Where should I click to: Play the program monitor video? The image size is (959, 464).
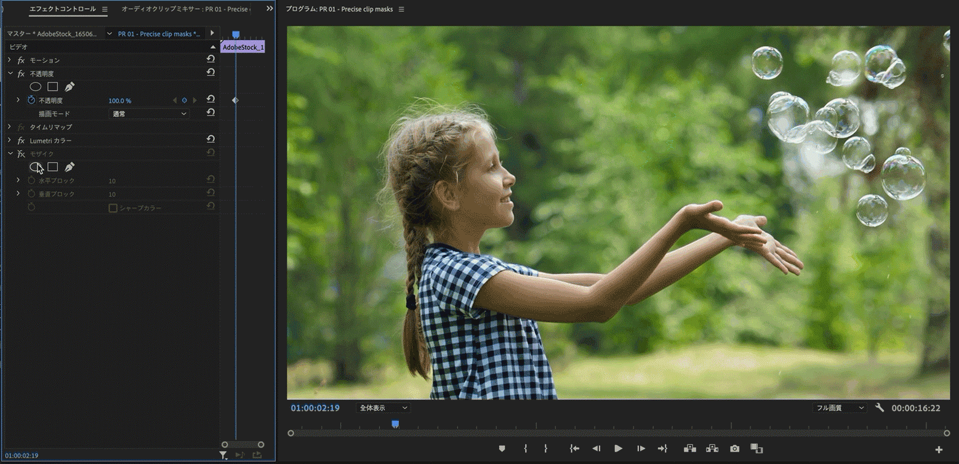click(618, 449)
